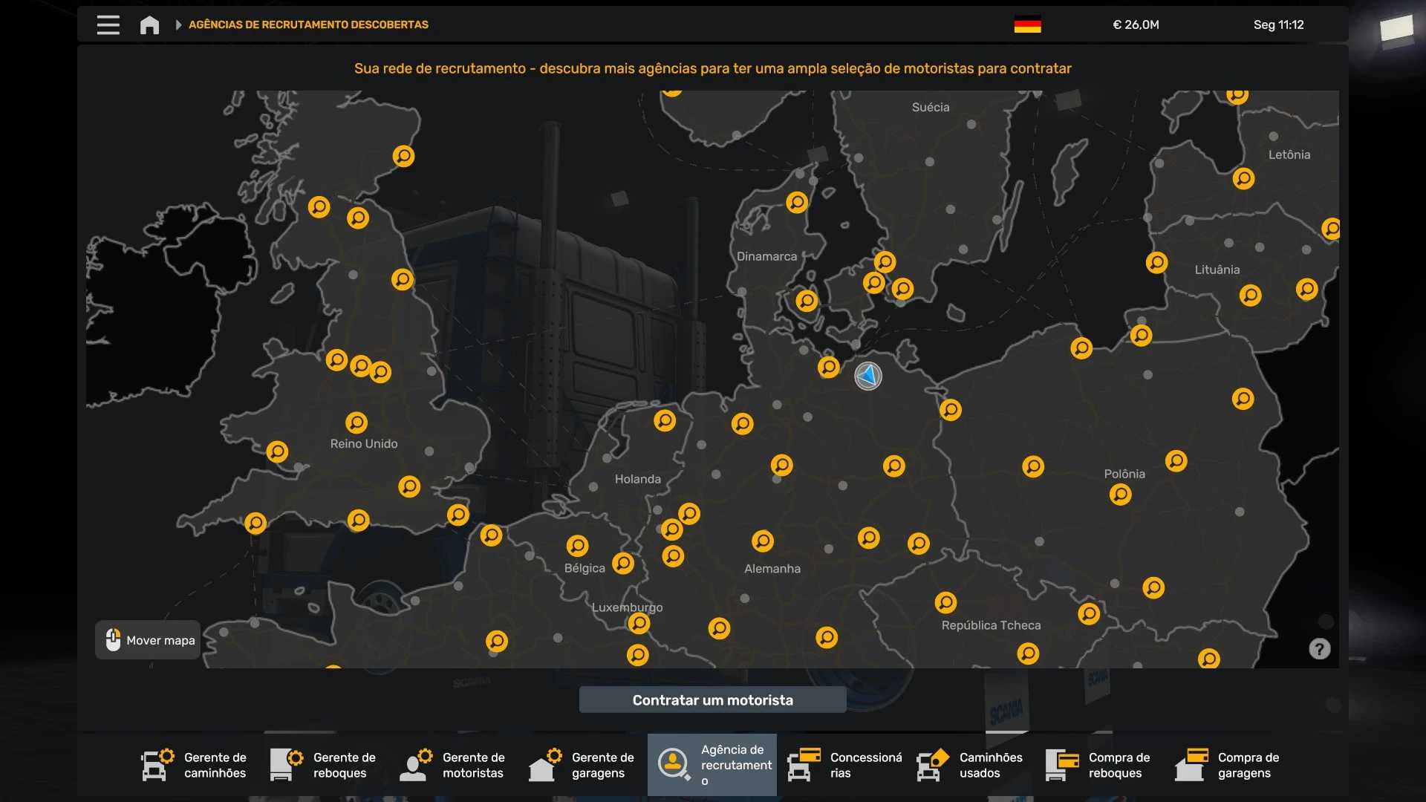Screen dimensions: 1426x802
Task: Select agency marker above Alemanha label
Action: pos(763,541)
